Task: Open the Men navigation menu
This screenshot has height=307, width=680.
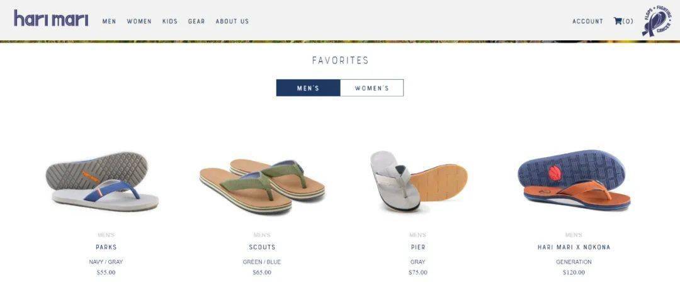Action: pyautogui.click(x=110, y=21)
